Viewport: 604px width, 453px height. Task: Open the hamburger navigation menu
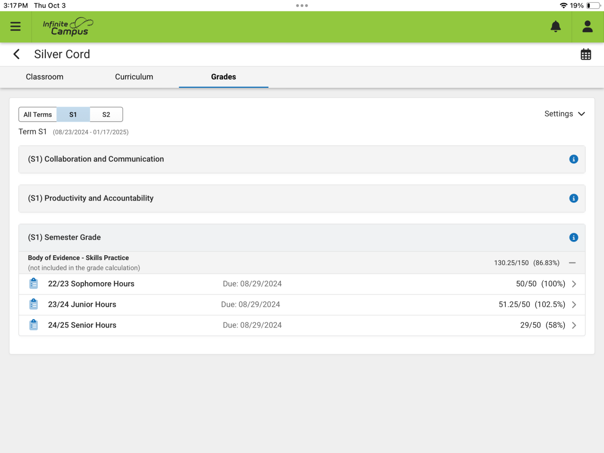16,26
